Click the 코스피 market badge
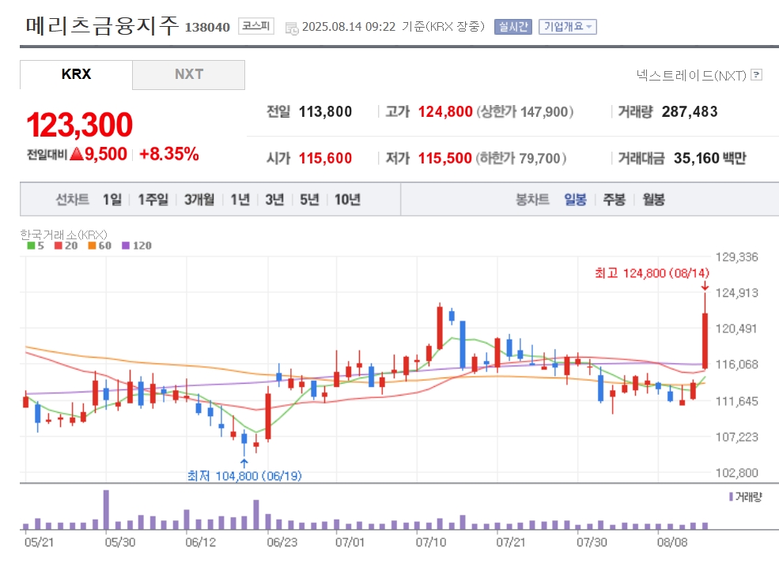This screenshot has width=779, height=563. click(x=256, y=26)
